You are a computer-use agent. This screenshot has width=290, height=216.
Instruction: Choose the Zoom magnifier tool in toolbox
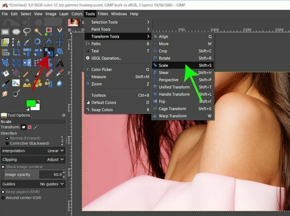38,42
